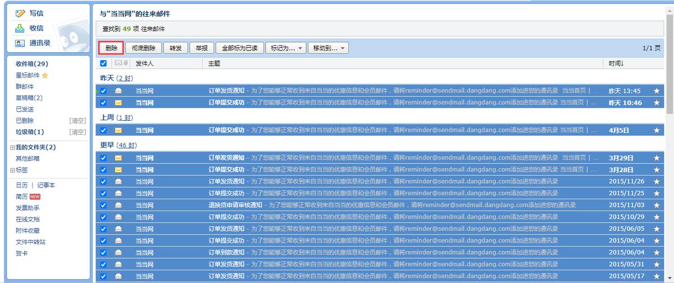Open the 已发送 folder
Image resolution: width=674 pixels, height=283 pixels.
pos(25,109)
